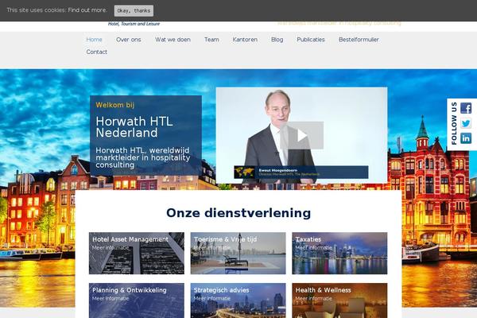The height and width of the screenshot is (318, 477).
Task: Follow the Find out more cookies link
Action: click(87, 10)
